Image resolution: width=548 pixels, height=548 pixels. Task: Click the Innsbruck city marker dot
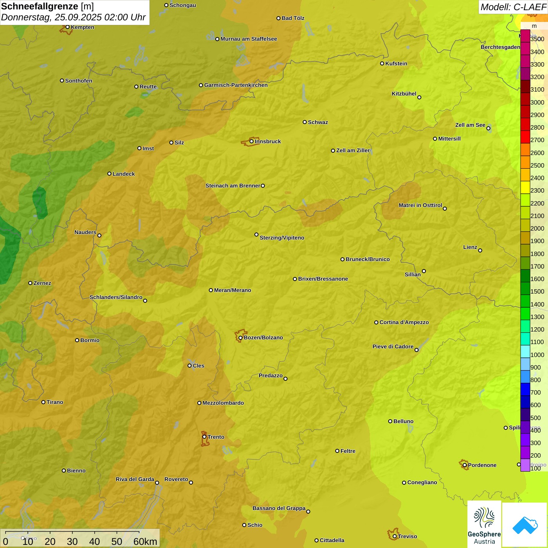(252, 141)
